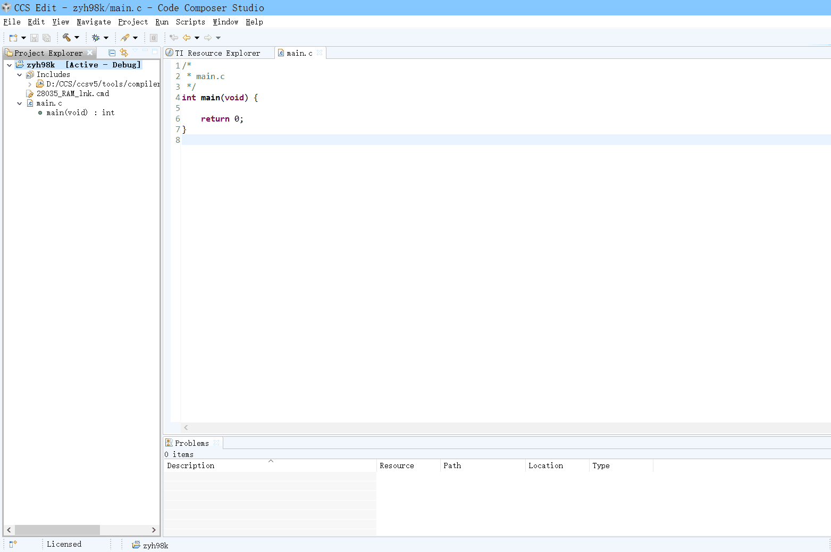Click the zyh98k project icon in status bar
Image resolution: width=831 pixels, height=552 pixels.
136,545
